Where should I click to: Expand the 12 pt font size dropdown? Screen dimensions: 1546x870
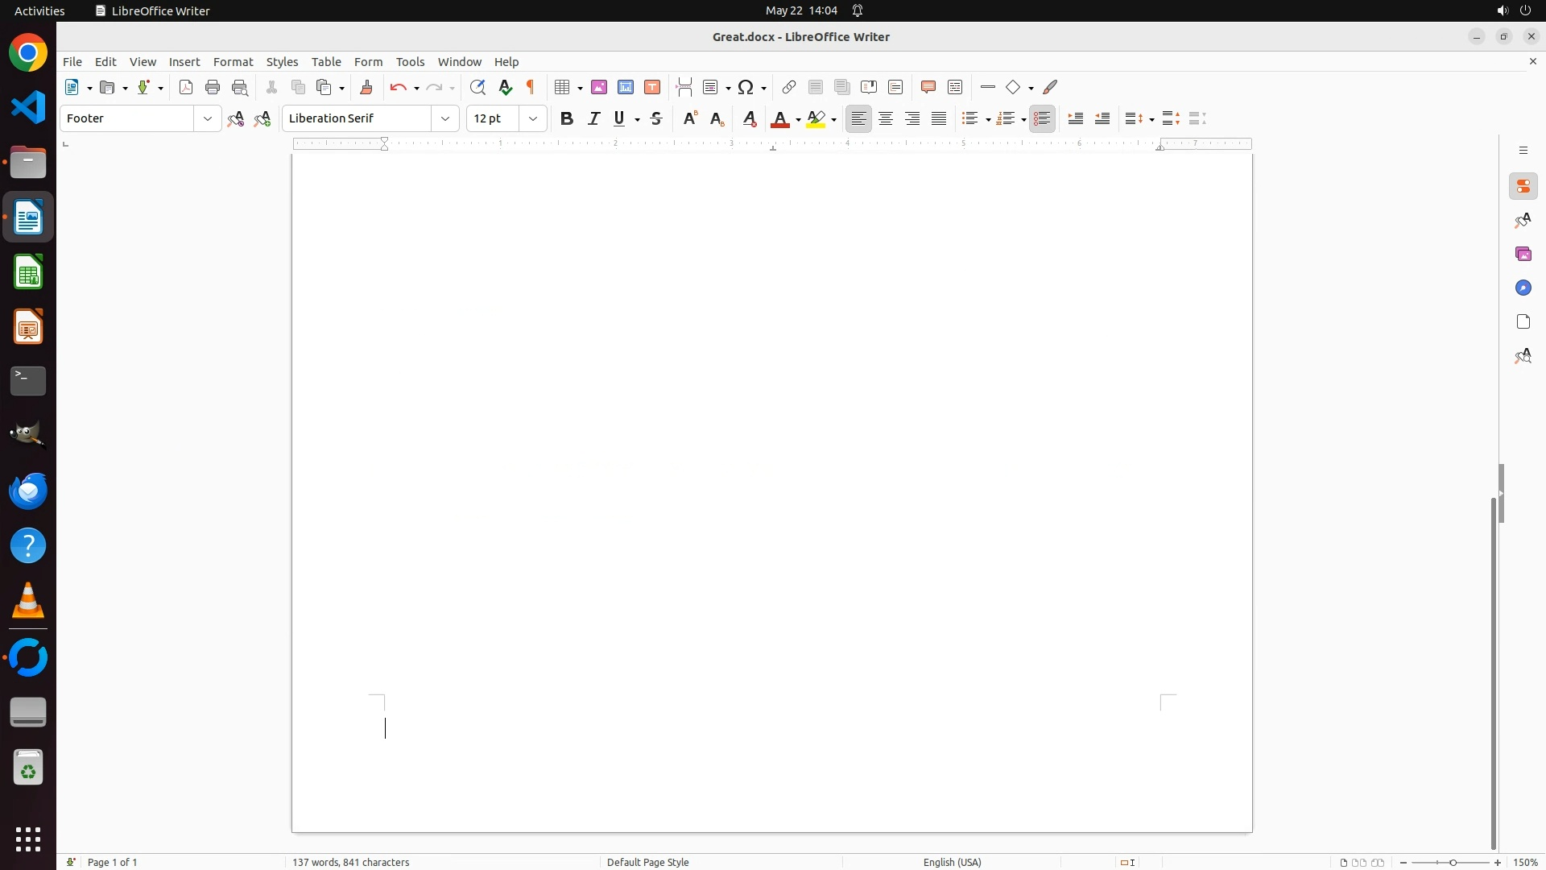[x=533, y=118]
